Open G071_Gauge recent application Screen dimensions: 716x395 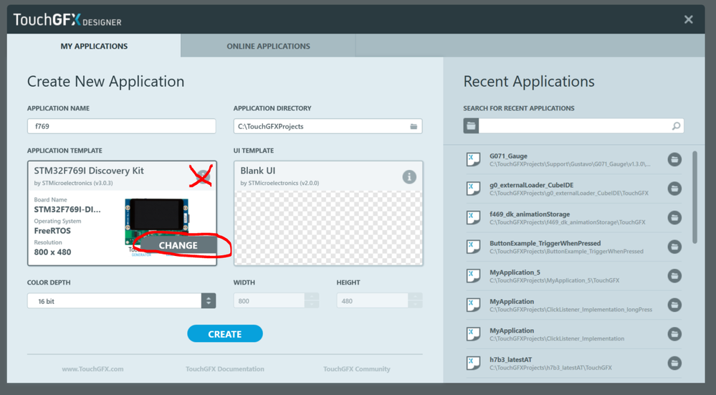point(573,159)
